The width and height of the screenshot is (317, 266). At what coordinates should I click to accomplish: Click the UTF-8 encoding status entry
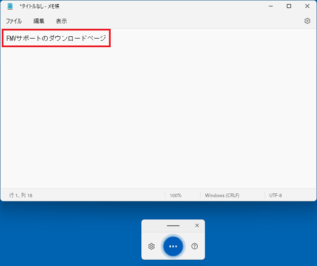click(276, 195)
